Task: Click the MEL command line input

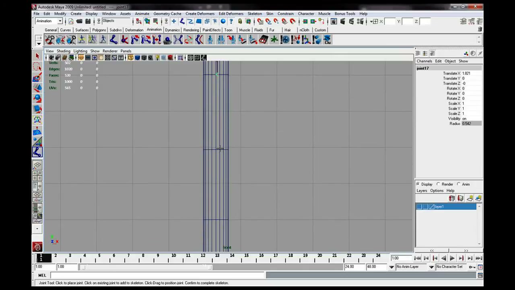Action: click(157, 275)
